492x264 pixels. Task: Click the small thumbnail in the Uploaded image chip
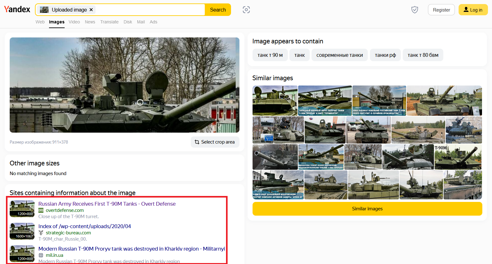click(x=44, y=10)
